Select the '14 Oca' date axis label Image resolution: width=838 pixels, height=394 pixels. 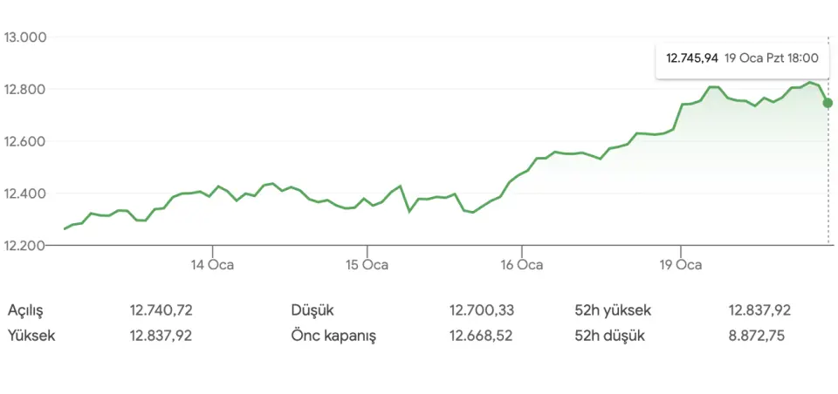tap(211, 264)
